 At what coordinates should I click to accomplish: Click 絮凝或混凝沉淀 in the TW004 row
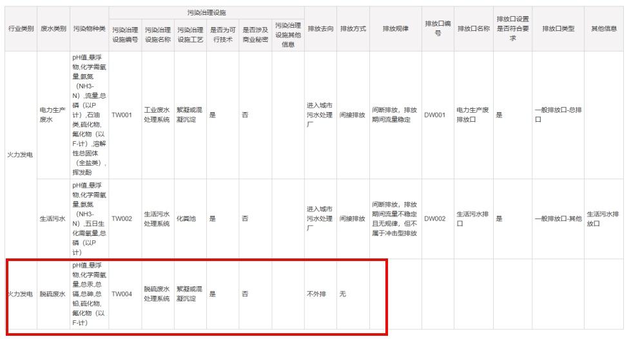pyautogui.click(x=190, y=294)
